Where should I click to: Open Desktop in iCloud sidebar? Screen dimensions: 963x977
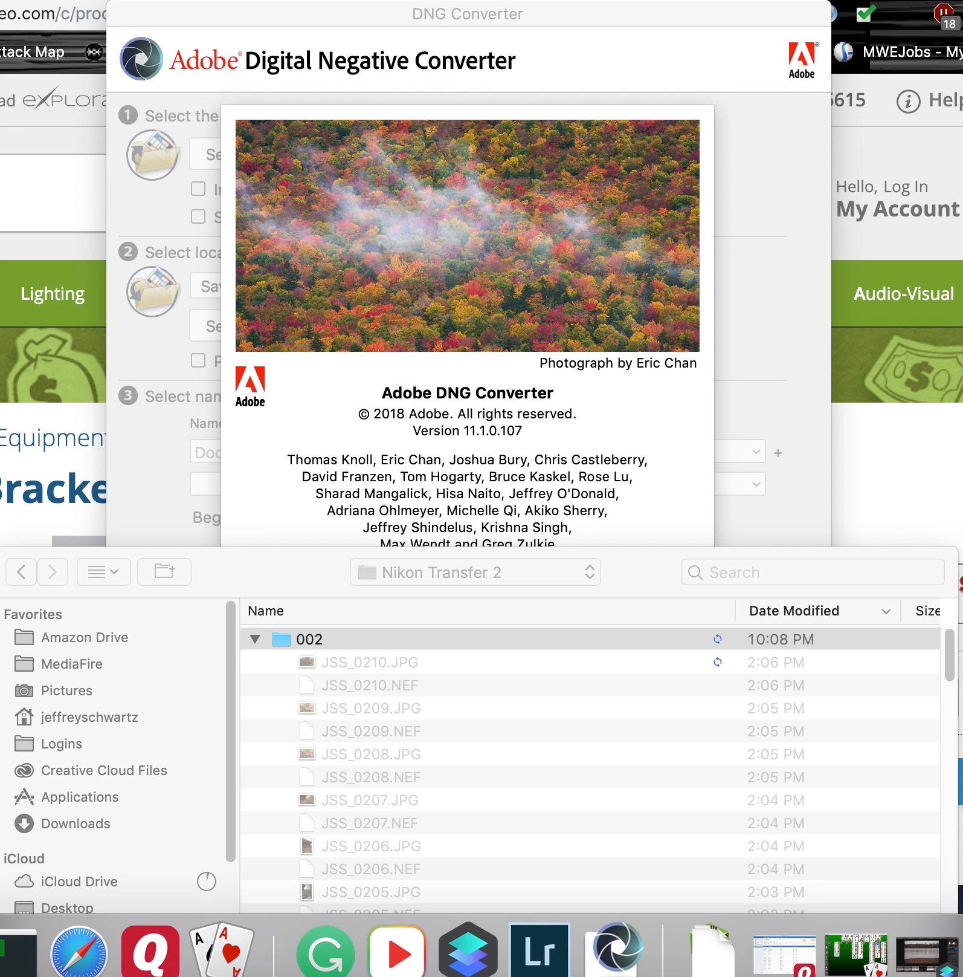point(67,907)
